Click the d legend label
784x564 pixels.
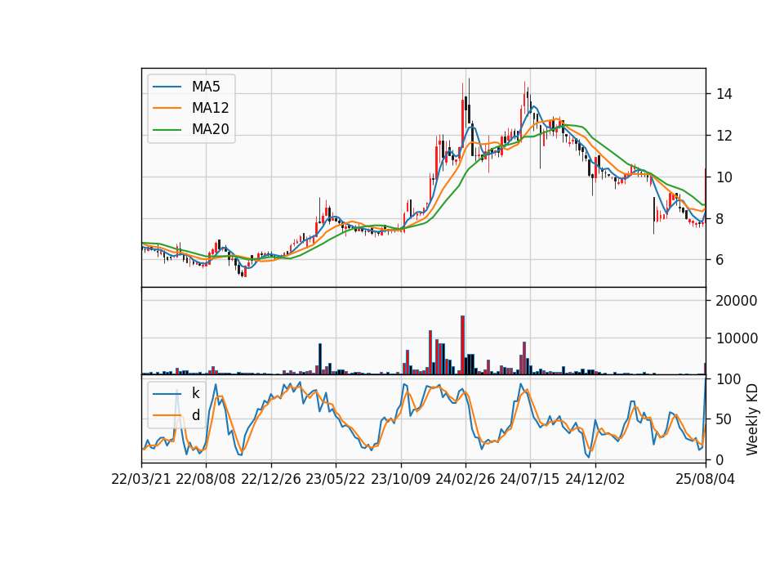(195, 415)
